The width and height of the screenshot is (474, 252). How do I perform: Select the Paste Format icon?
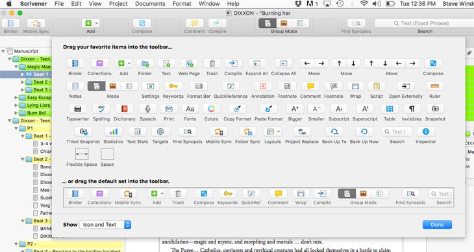pyautogui.click(x=269, y=109)
